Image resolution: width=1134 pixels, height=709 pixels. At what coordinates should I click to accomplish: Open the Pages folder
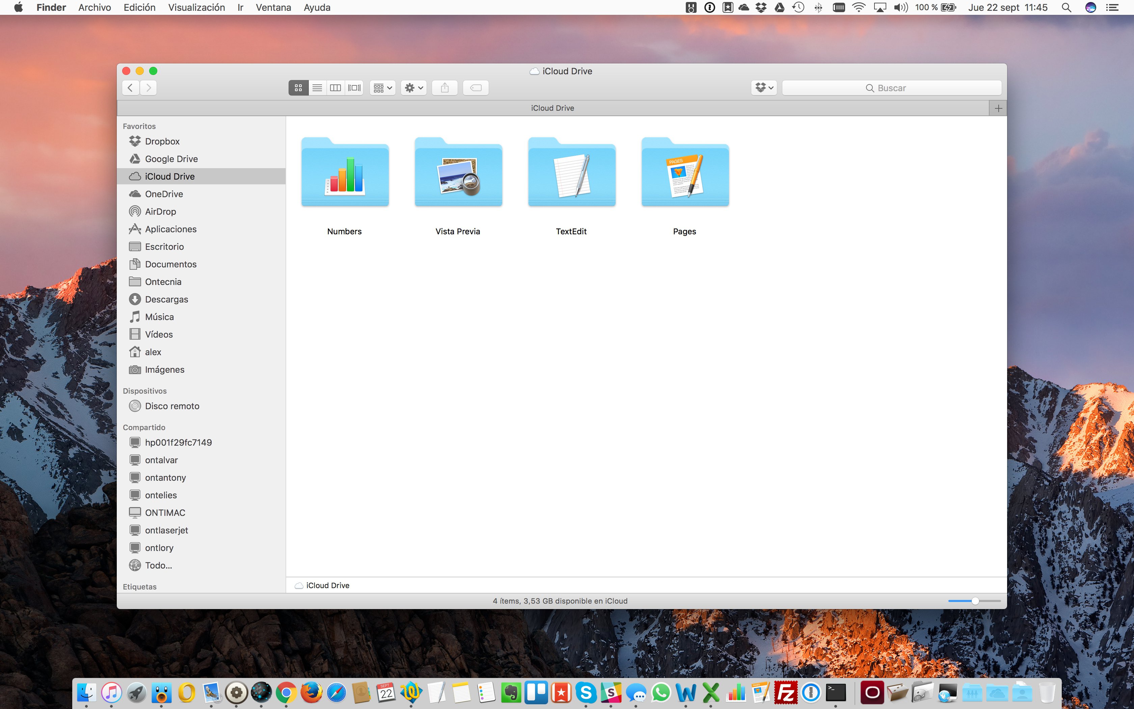685,172
